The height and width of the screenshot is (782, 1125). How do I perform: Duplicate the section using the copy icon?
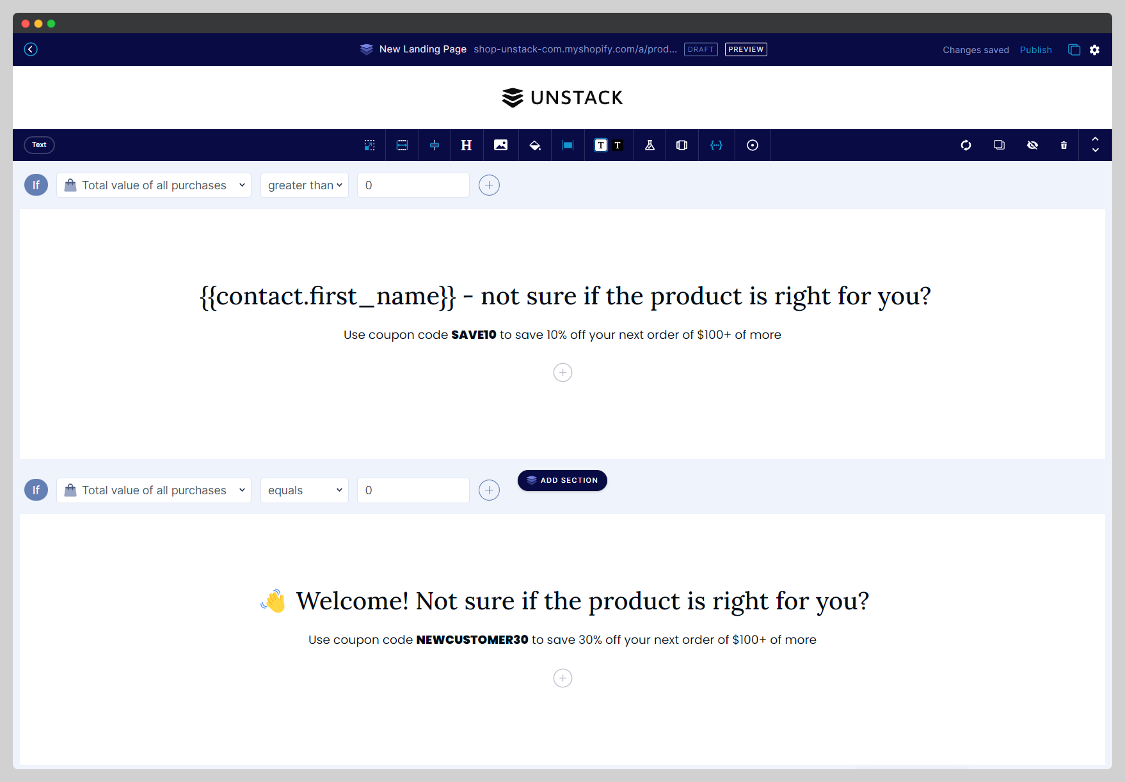(x=998, y=145)
